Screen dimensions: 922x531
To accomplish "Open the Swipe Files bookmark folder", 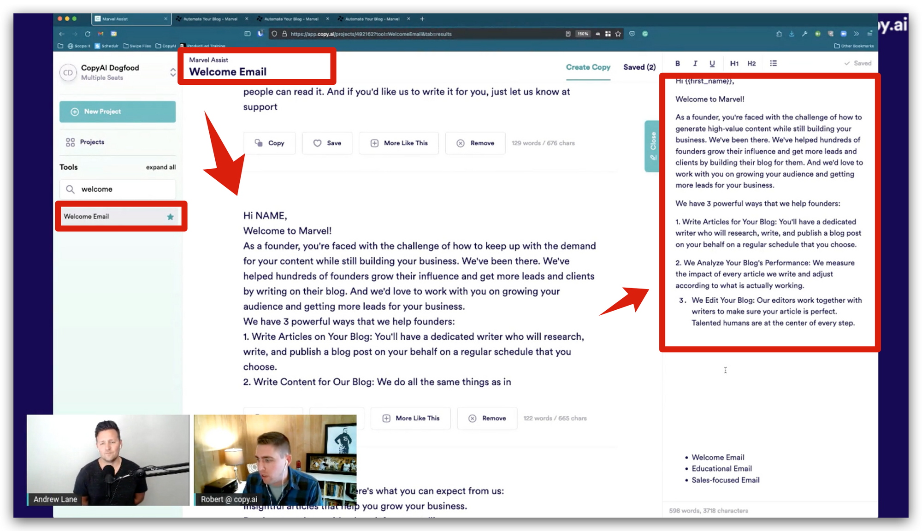I will (x=137, y=46).
